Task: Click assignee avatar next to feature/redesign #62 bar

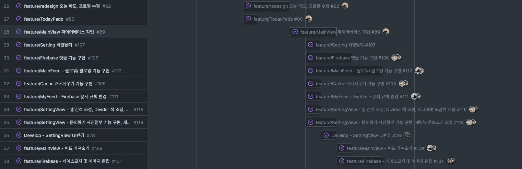Action: pyautogui.click(x=345, y=6)
